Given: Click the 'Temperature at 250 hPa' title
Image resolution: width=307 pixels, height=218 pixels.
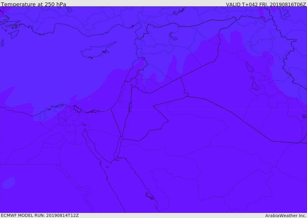Looking at the screenshot, I should pyautogui.click(x=34, y=4).
